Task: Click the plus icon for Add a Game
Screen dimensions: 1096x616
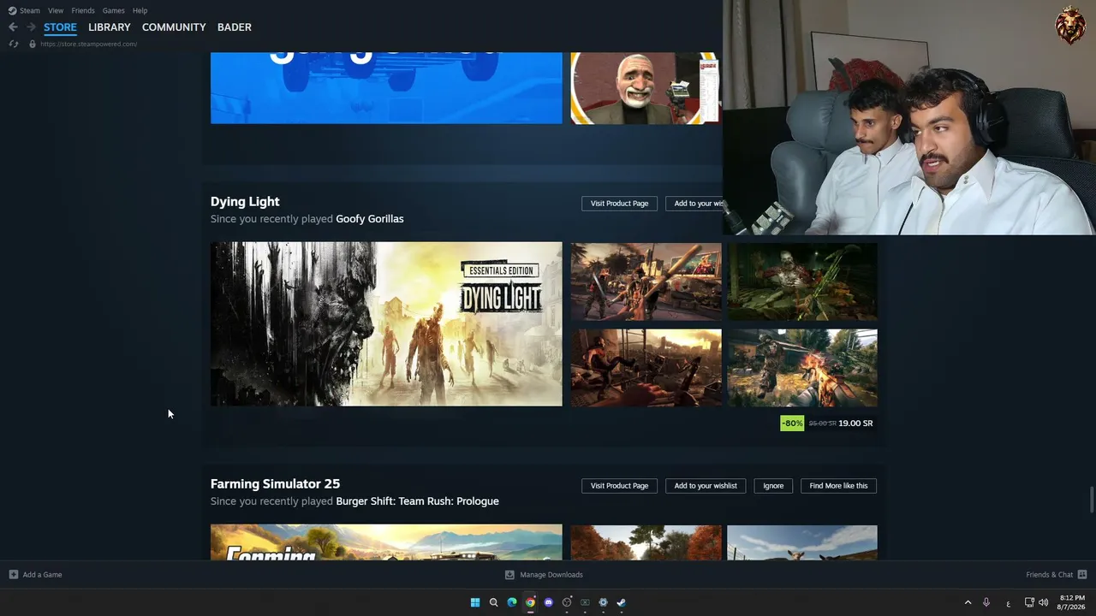Action: pos(13,575)
